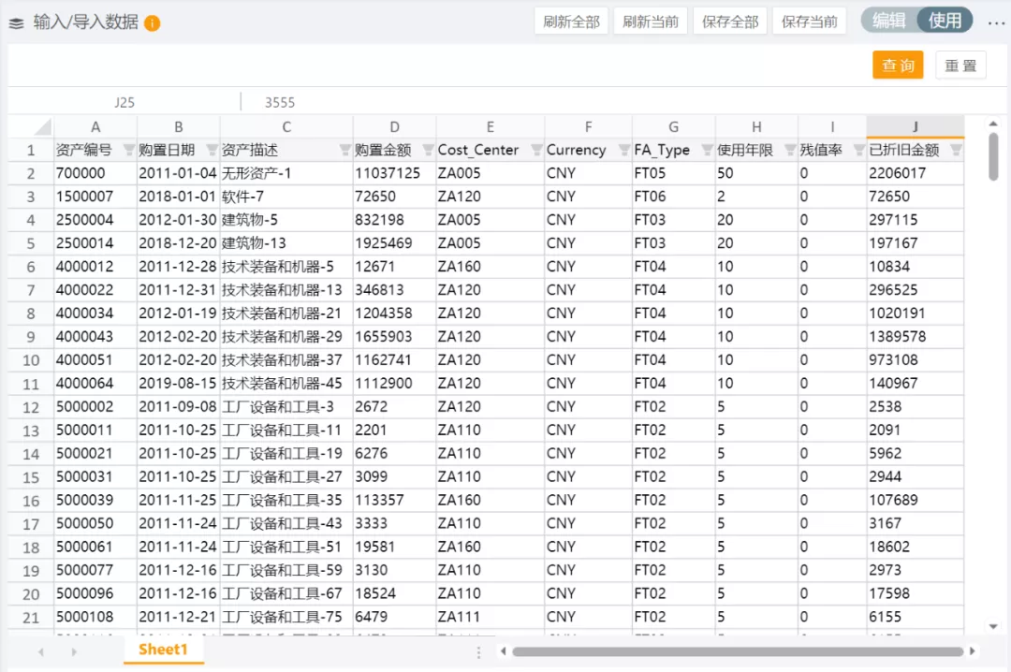Select column J header

(x=915, y=127)
